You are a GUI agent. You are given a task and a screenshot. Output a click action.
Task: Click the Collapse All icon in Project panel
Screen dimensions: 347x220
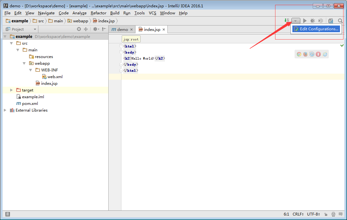pyautogui.click(x=86, y=29)
